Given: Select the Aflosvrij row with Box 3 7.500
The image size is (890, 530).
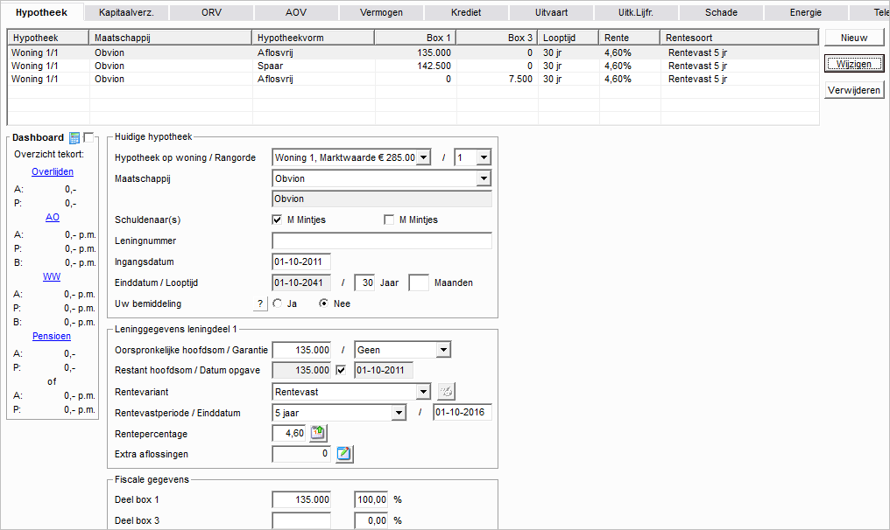Looking at the screenshot, I should 413,79.
